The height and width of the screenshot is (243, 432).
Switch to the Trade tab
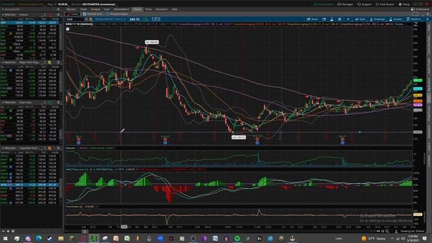click(83, 9)
